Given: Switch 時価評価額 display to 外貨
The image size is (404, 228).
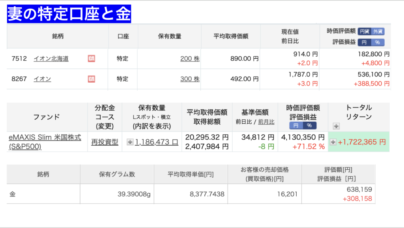Looking at the screenshot, I should (378, 32).
